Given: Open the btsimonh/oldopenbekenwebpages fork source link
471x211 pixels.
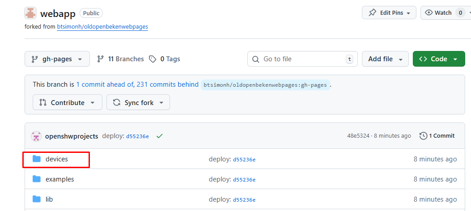Looking at the screenshot, I should (102, 27).
